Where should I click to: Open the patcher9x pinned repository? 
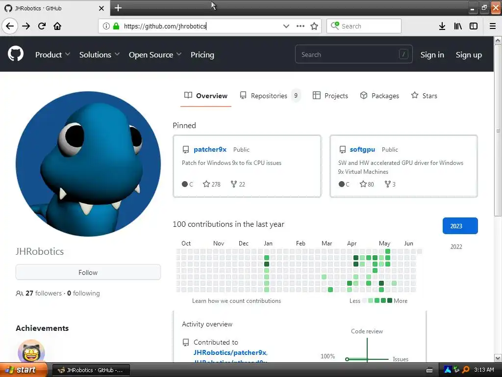click(x=210, y=149)
